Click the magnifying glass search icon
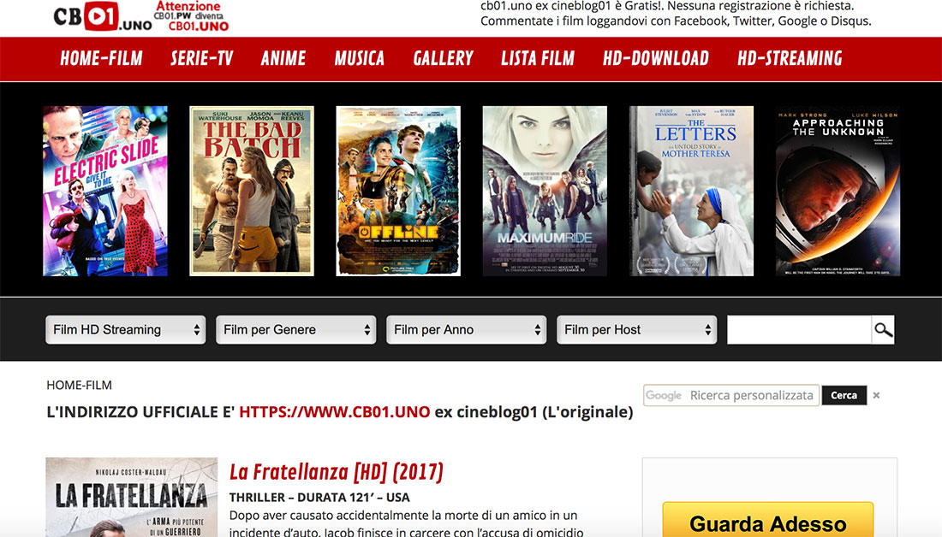 883,330
